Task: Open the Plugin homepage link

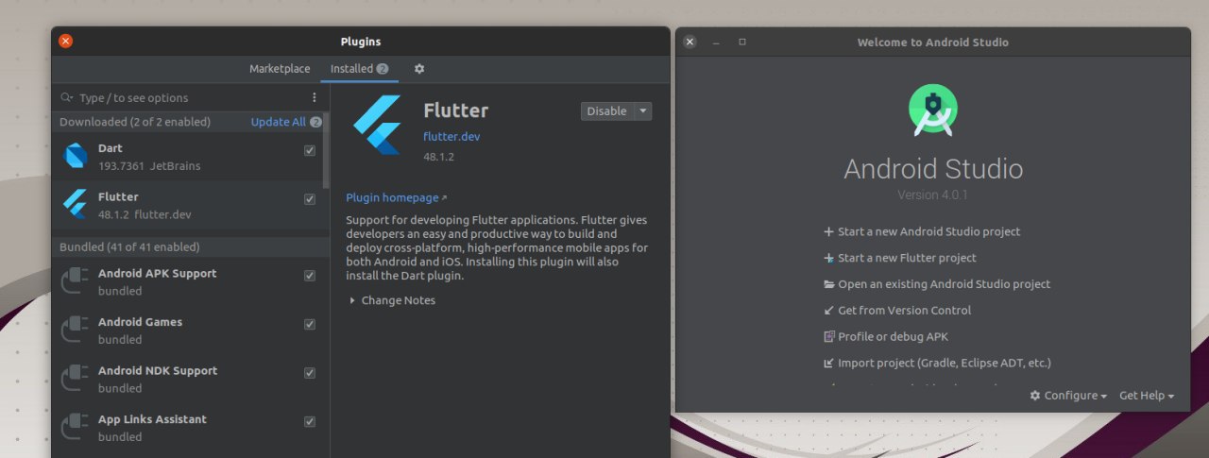Action: (396, 197)
